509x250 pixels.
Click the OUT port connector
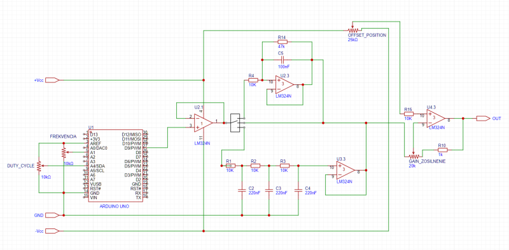pyautogui.click(x=483, y=119)
